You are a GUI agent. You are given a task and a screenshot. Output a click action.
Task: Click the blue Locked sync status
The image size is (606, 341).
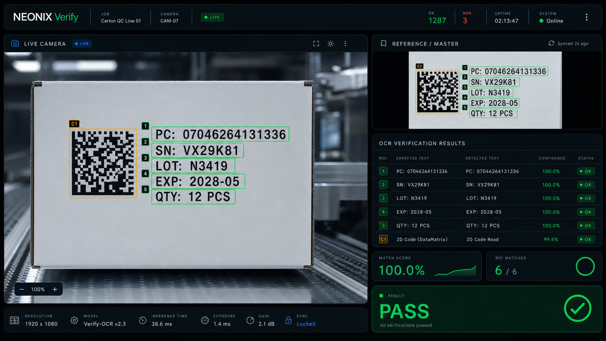[x=306, y=324]
